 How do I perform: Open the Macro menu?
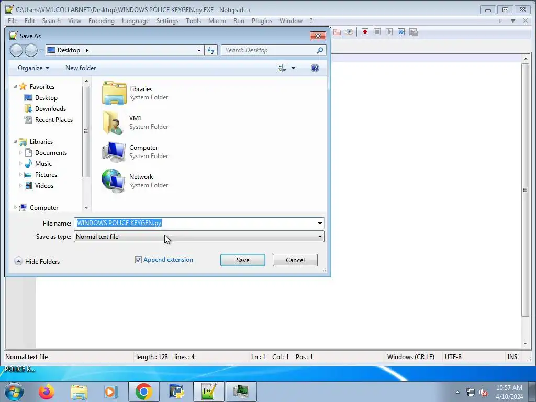[x=217, y=21]
